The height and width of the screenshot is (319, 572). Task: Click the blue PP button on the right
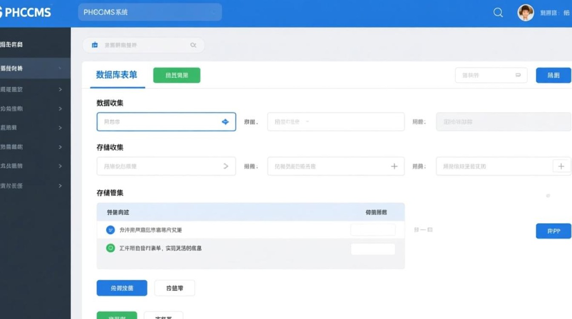click(553, 231)
